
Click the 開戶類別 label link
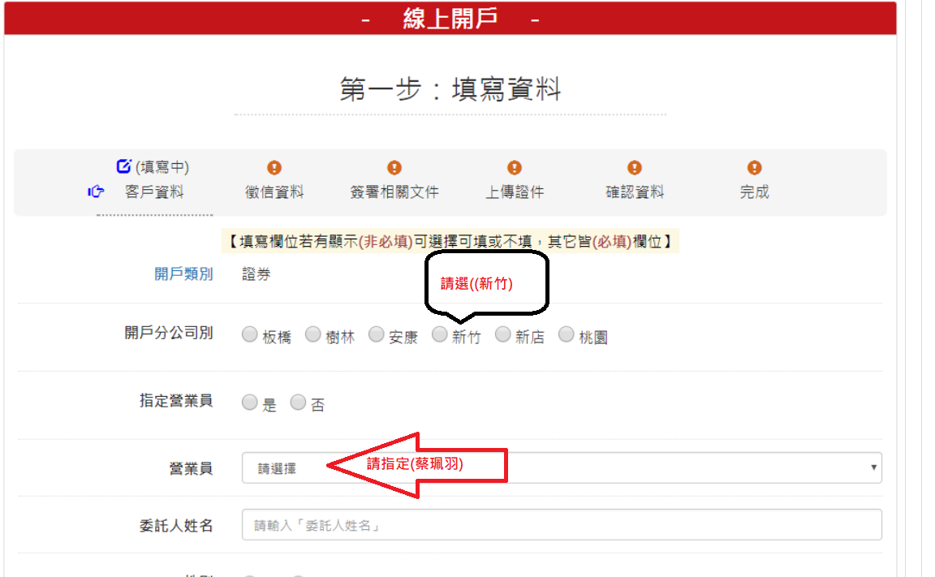point(183,274)
